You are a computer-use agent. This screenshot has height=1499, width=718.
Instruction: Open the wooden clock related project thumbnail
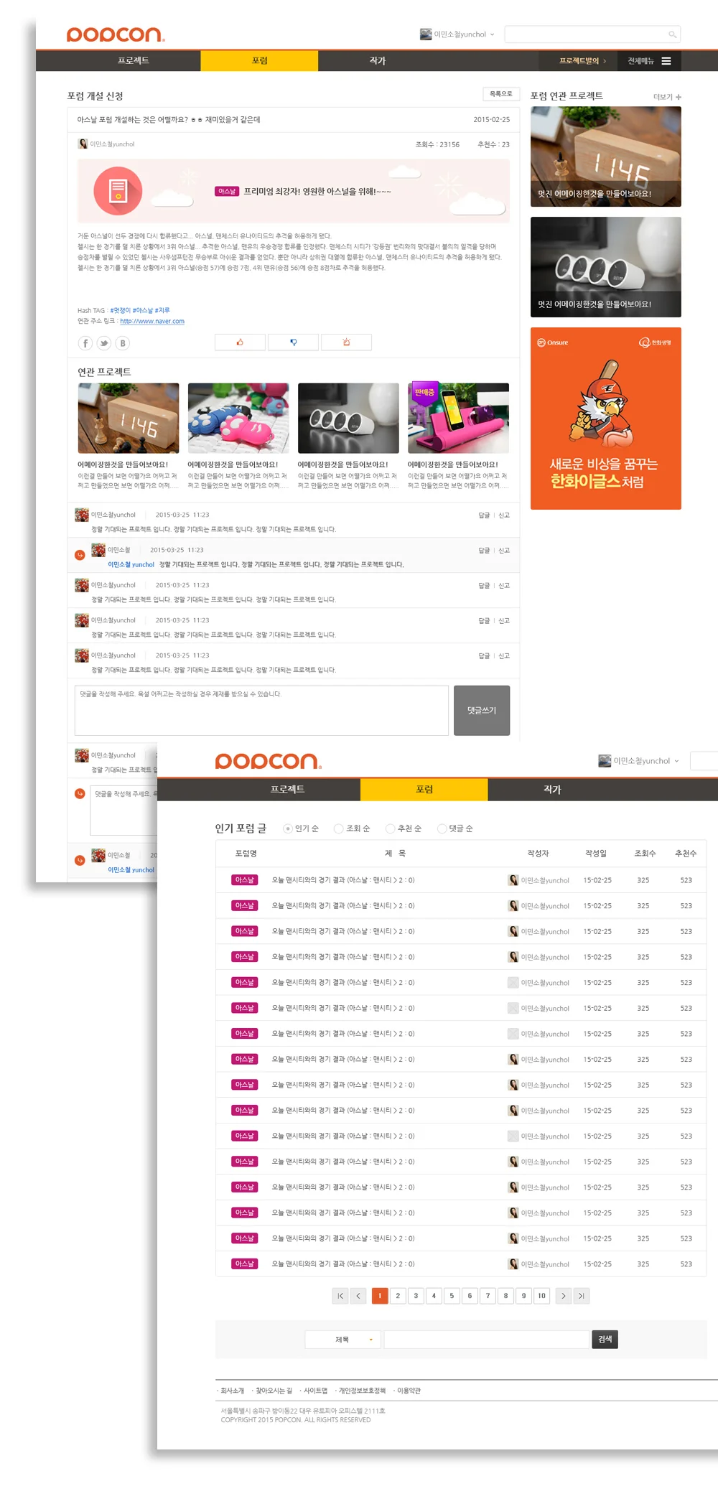click(x=129, y=418)
